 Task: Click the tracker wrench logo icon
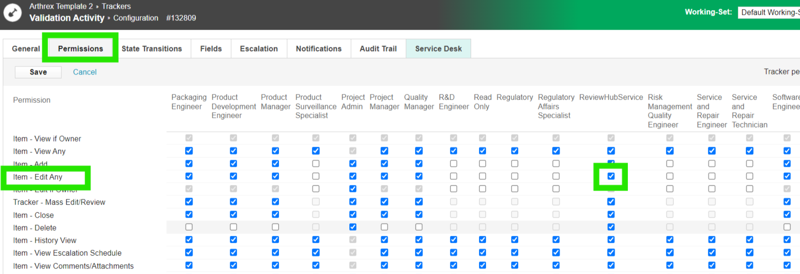click(13, 12)
